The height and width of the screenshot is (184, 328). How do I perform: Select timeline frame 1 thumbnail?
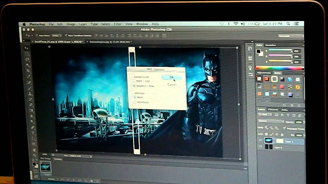click(x=46, y=167)
